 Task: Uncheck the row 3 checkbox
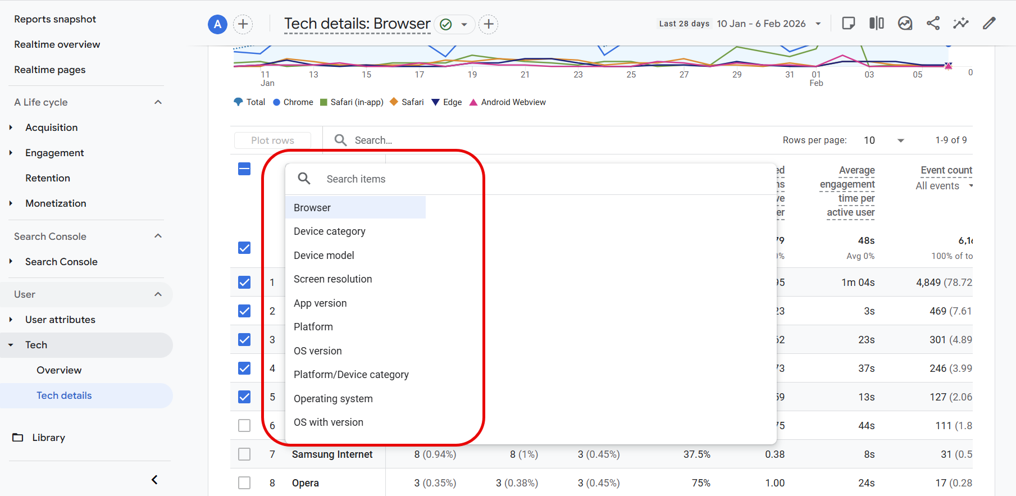[244, 339]
